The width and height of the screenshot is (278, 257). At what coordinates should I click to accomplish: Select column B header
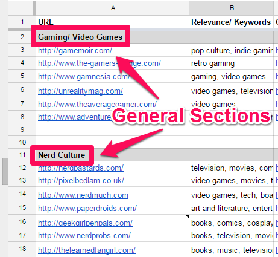[x=232, y=8]
